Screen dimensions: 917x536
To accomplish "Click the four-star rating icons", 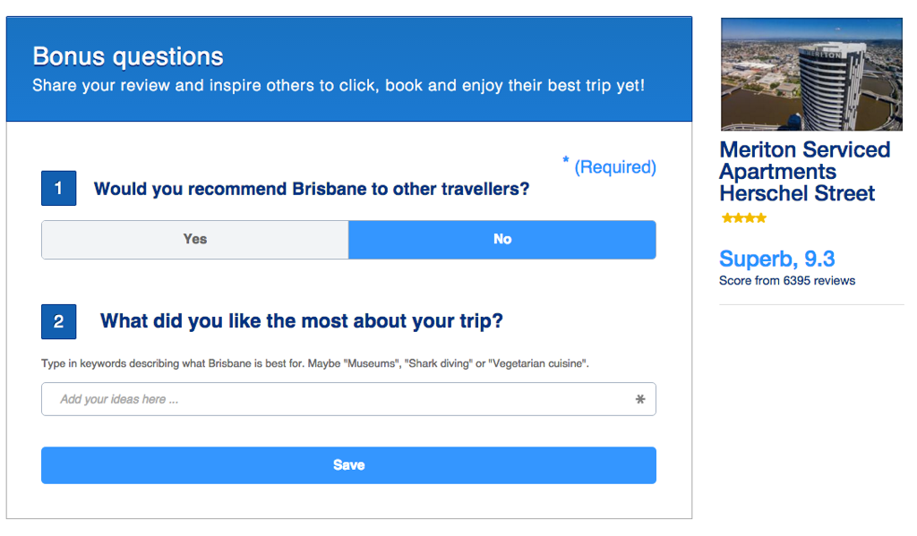I will [744, 218].
